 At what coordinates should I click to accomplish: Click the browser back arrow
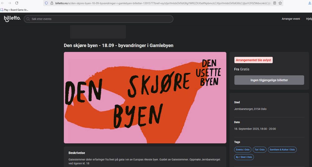point(3,3)
